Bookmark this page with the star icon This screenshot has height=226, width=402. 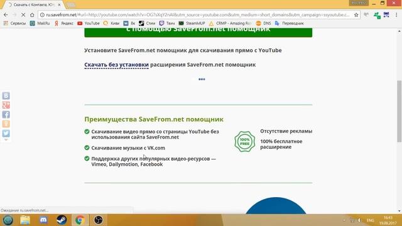356,15
